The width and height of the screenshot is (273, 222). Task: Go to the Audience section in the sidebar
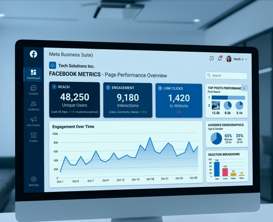click(x=33, y=106)
